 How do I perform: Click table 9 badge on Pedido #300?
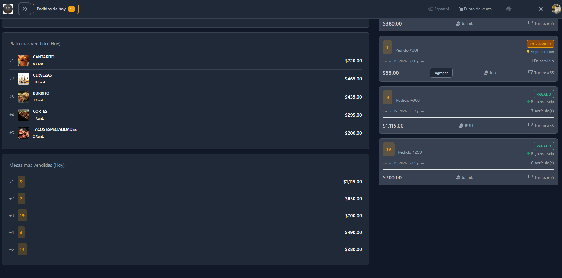point(387,97)
